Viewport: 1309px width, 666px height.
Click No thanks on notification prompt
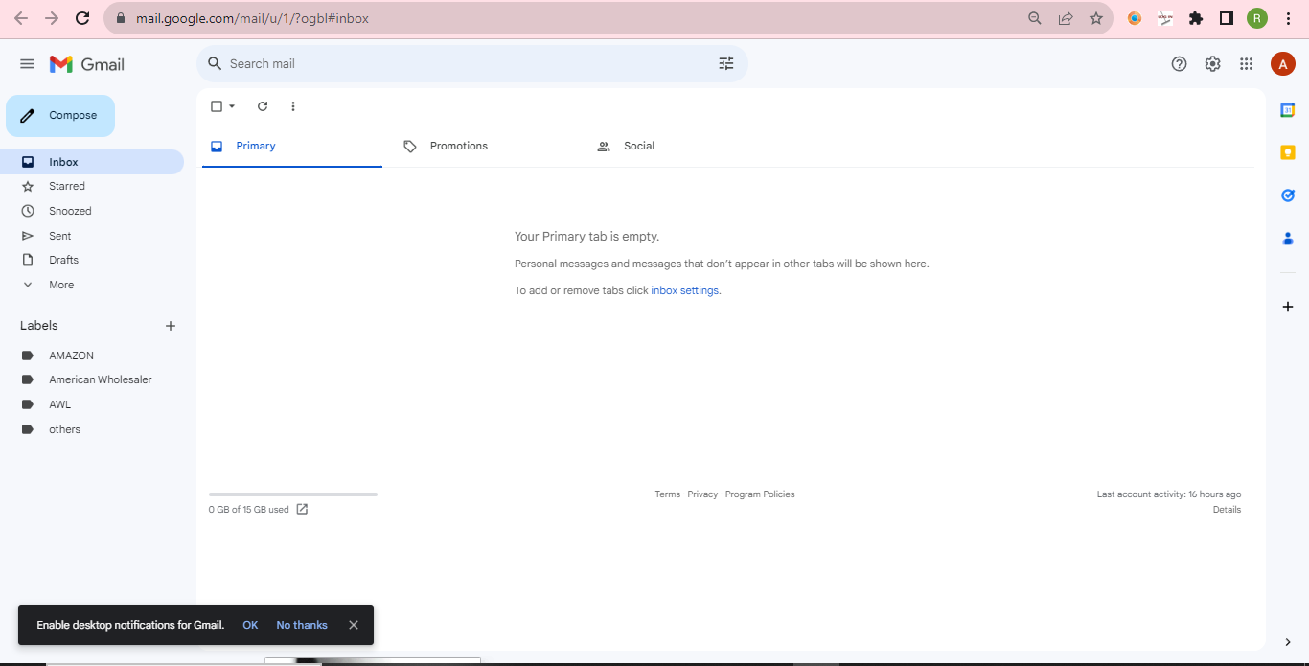(302, 625)
